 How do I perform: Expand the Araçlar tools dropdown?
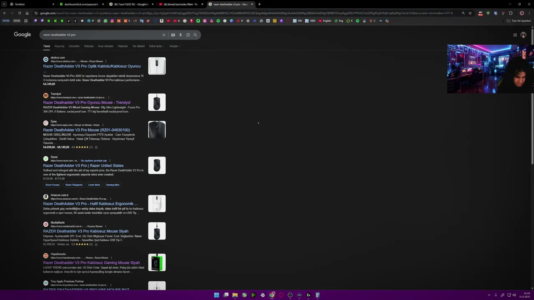175,46
